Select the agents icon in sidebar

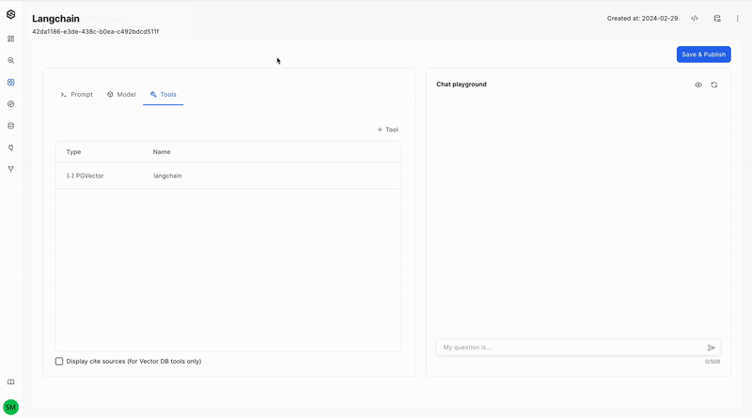pyautogui.click(x=10, y=83)
